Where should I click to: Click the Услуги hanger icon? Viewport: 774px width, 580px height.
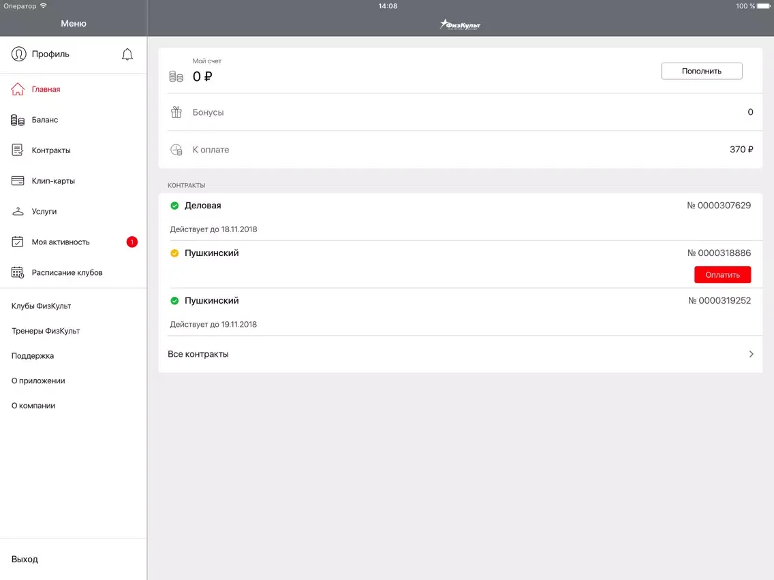[18, 212]
